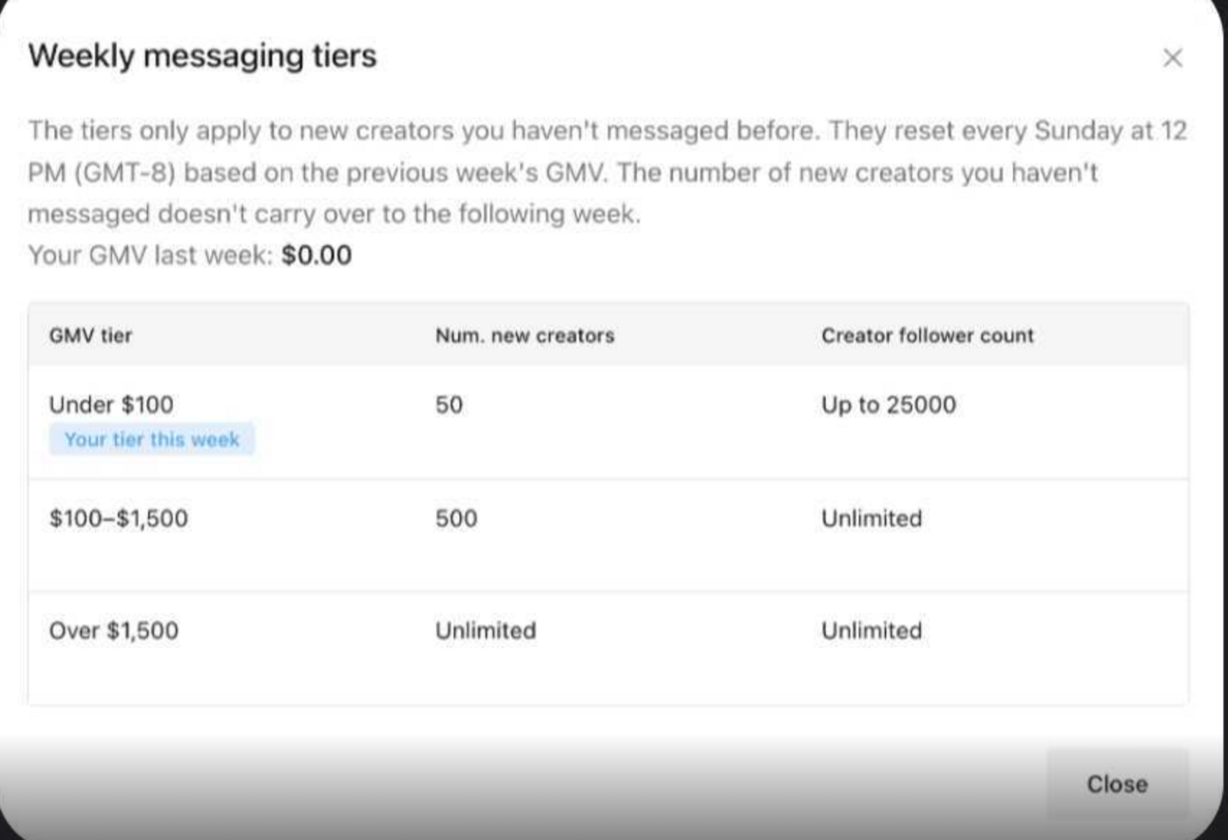Click the Your tier this week badge
The width and height of the screenshot is (1228, 840).
pyautogui.click(x=152, y=440)
